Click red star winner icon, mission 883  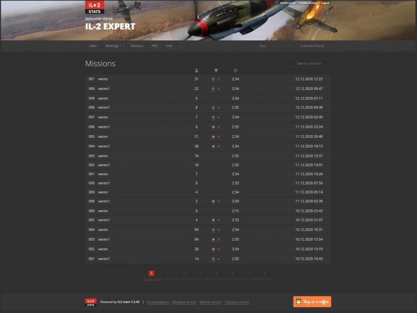coord(213,240)
